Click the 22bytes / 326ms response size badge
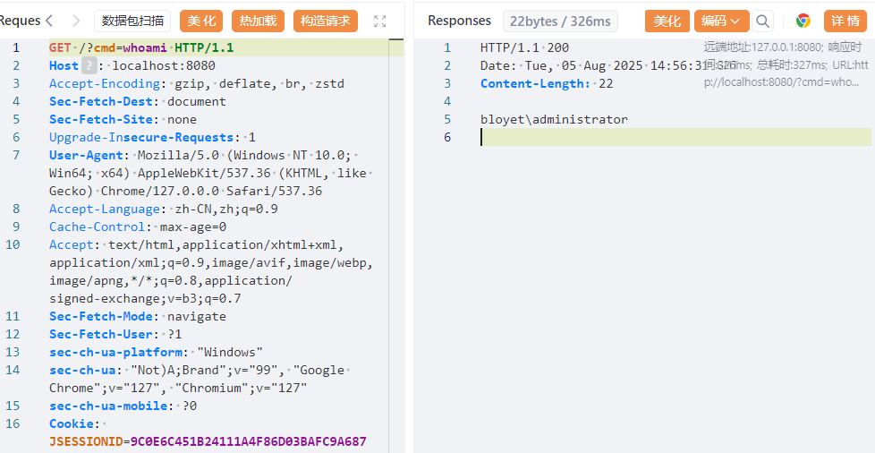The image size is (875, 453). (560, 21)
